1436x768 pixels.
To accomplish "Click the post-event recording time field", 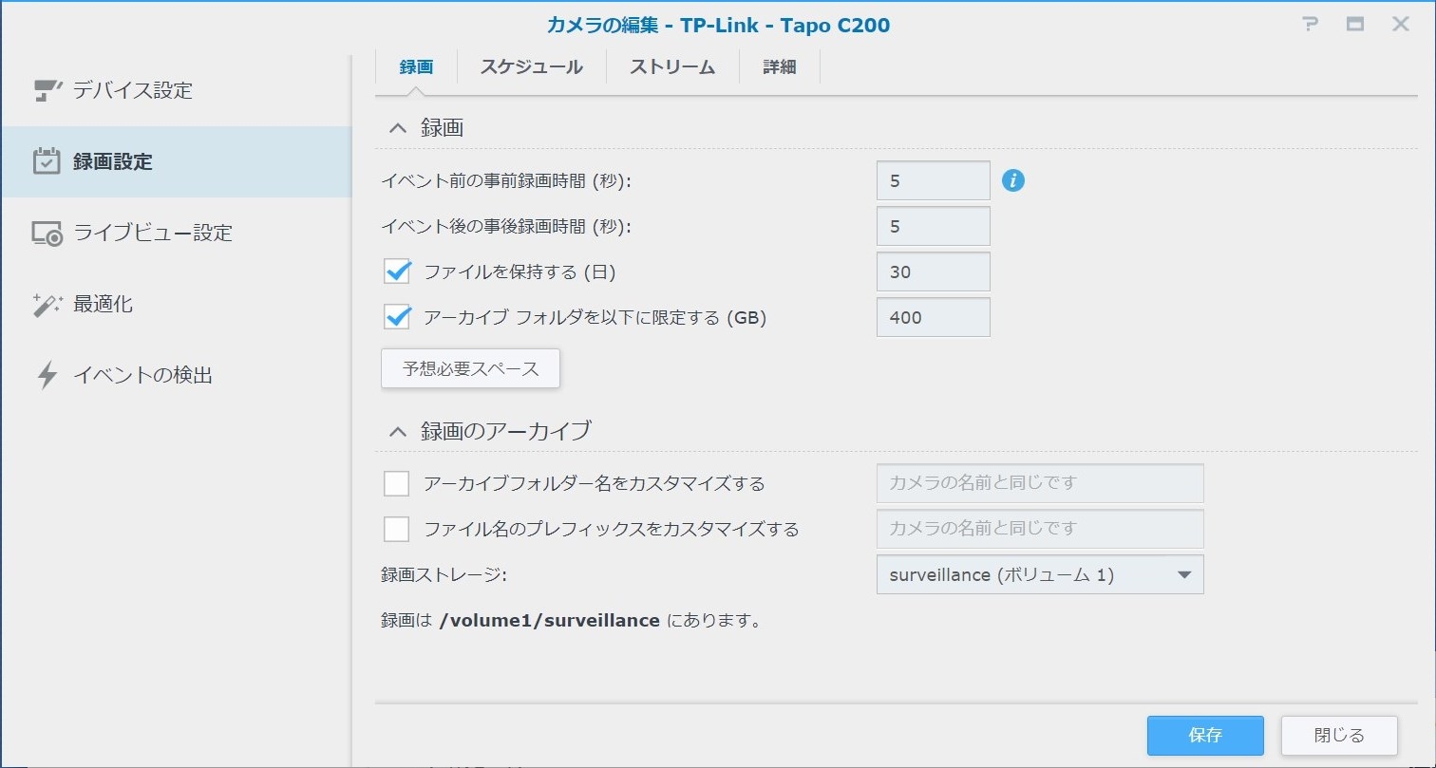I will 933,227.
